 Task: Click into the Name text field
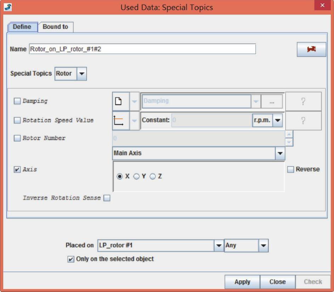(142, 49)
